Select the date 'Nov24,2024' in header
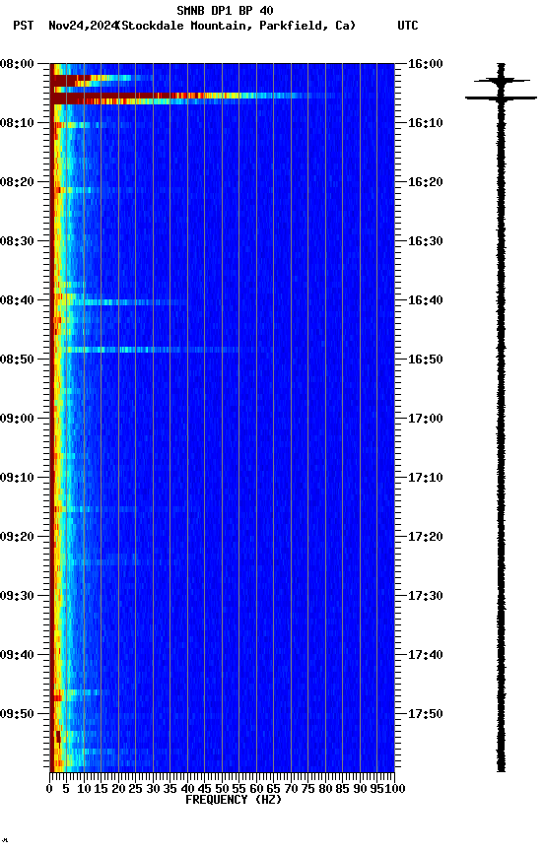Viewport: 544px width, 851px height. coord(83,26)
